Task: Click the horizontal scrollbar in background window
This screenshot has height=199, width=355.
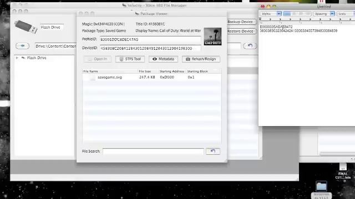Action: click(337, 154)
